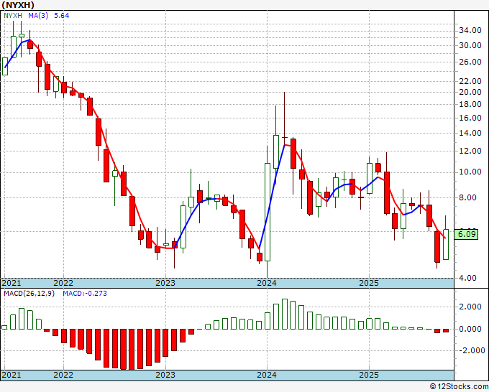
Task: Click 2022 on the price chart timeline
Action: [x=63, y=283]
